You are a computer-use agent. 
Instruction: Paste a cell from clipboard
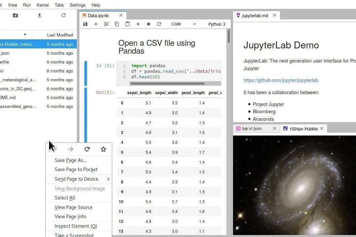(x=128, y=24)
